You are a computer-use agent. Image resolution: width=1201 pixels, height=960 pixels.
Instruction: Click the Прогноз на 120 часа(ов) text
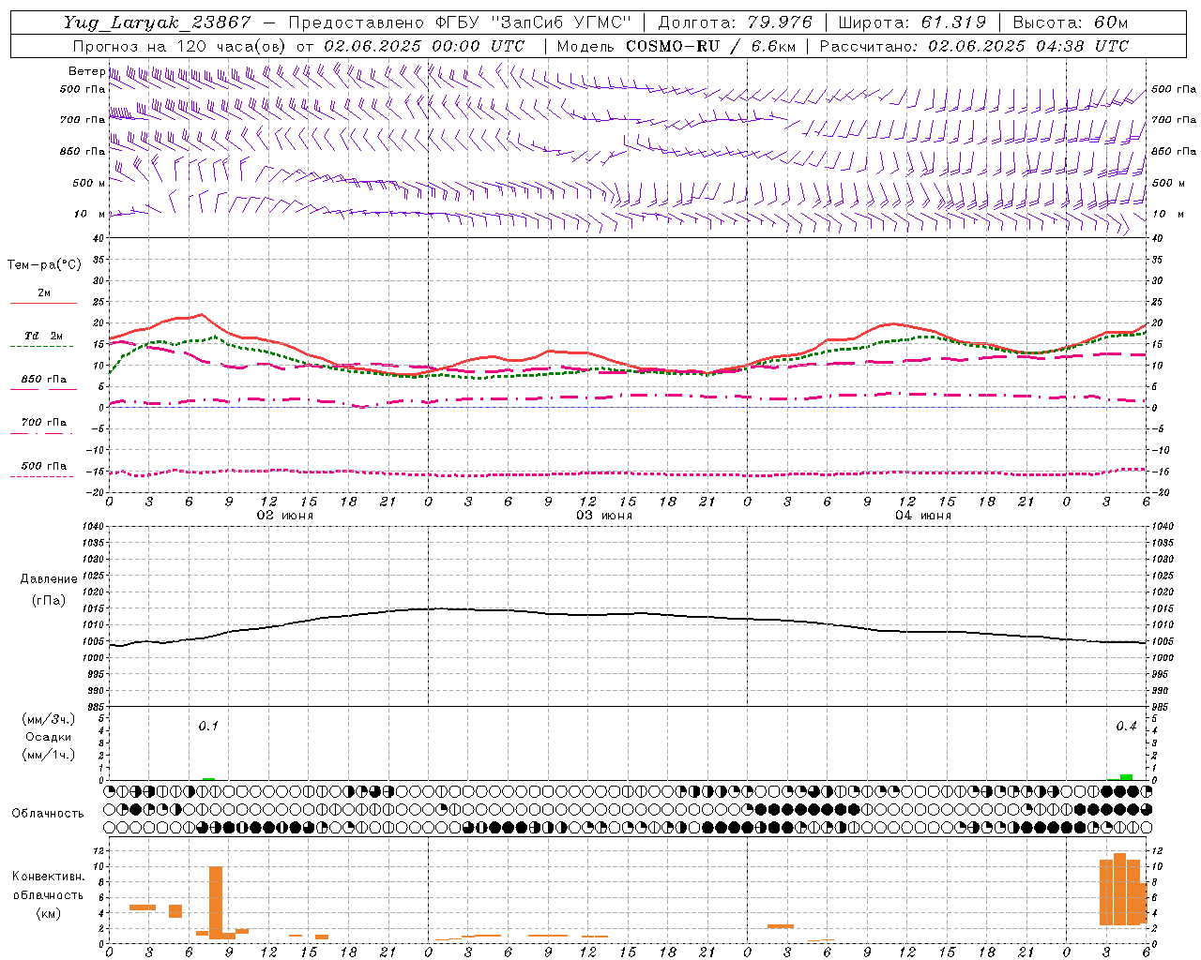(x=179, y=46)
